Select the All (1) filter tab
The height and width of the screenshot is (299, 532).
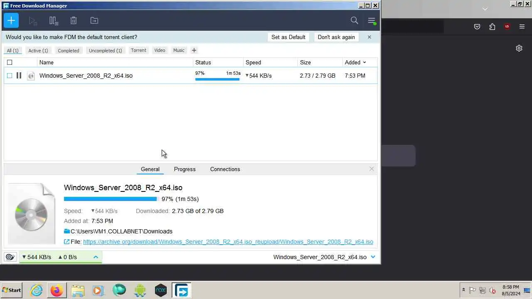[12, 50]
